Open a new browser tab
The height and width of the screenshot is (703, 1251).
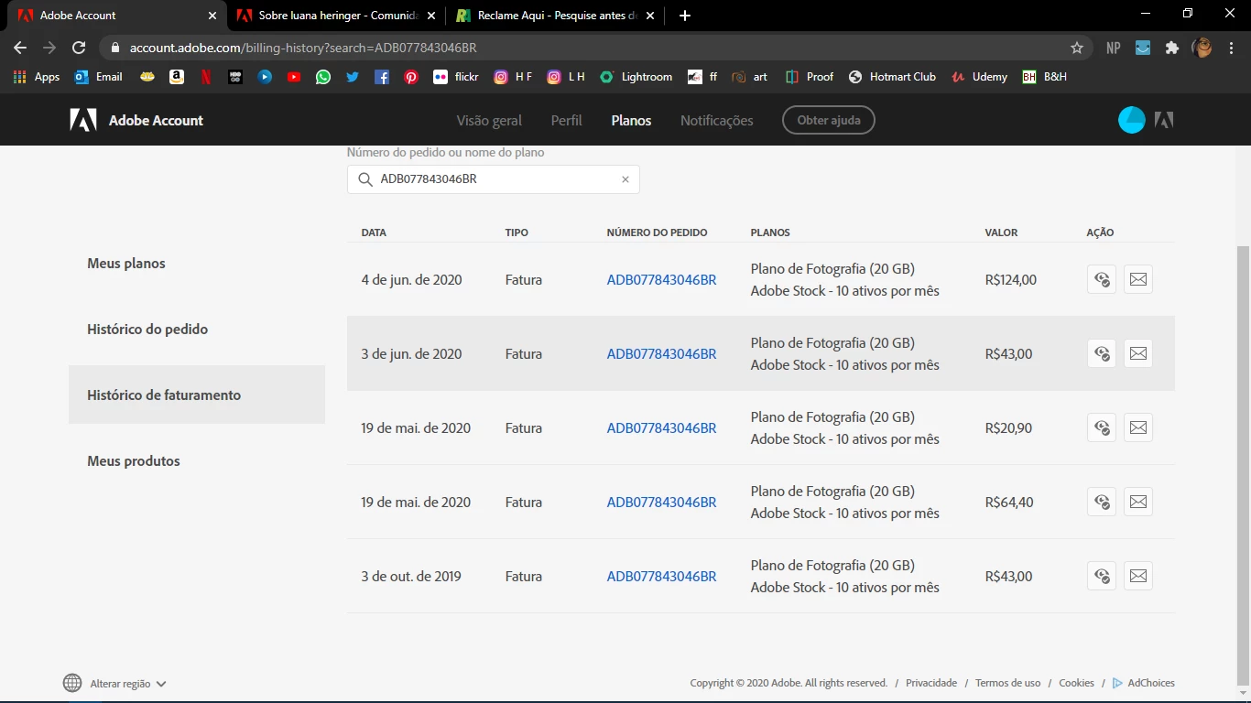click(x=685, y=16)
